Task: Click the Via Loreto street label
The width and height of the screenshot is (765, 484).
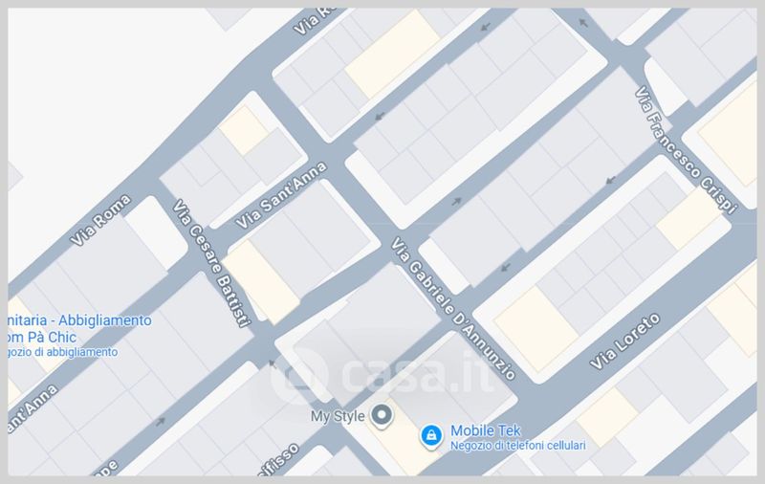Action: [625, 341]
